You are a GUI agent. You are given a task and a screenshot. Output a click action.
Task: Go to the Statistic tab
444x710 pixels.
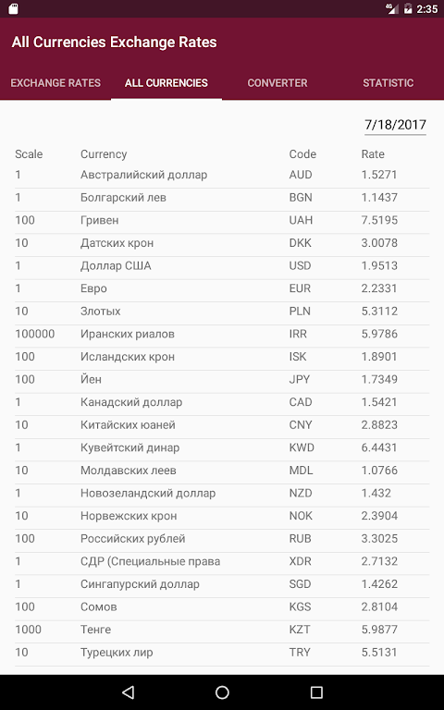pos(388,83)
